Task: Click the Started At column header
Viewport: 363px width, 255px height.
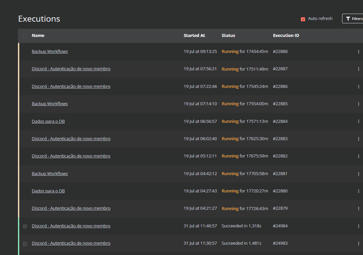Action: 194,36
